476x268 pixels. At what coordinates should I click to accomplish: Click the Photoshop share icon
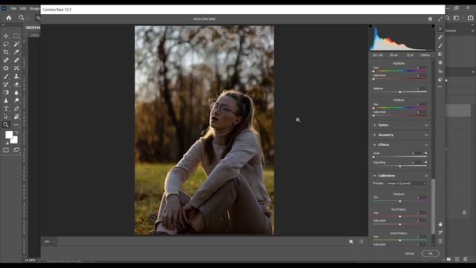tap(470, 18)
